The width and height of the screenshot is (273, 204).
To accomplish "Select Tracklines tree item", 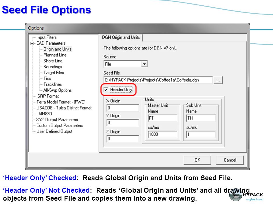I will point(53,84).
